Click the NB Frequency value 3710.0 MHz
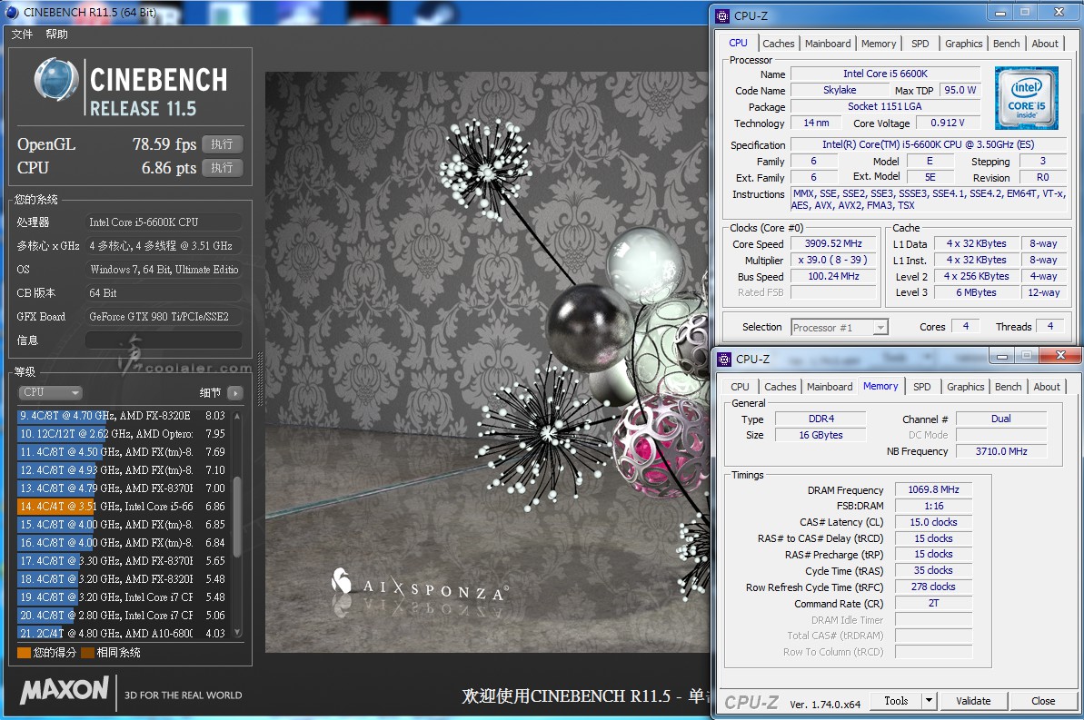Screen dimensions: 1084x720 coord(1001,451)
